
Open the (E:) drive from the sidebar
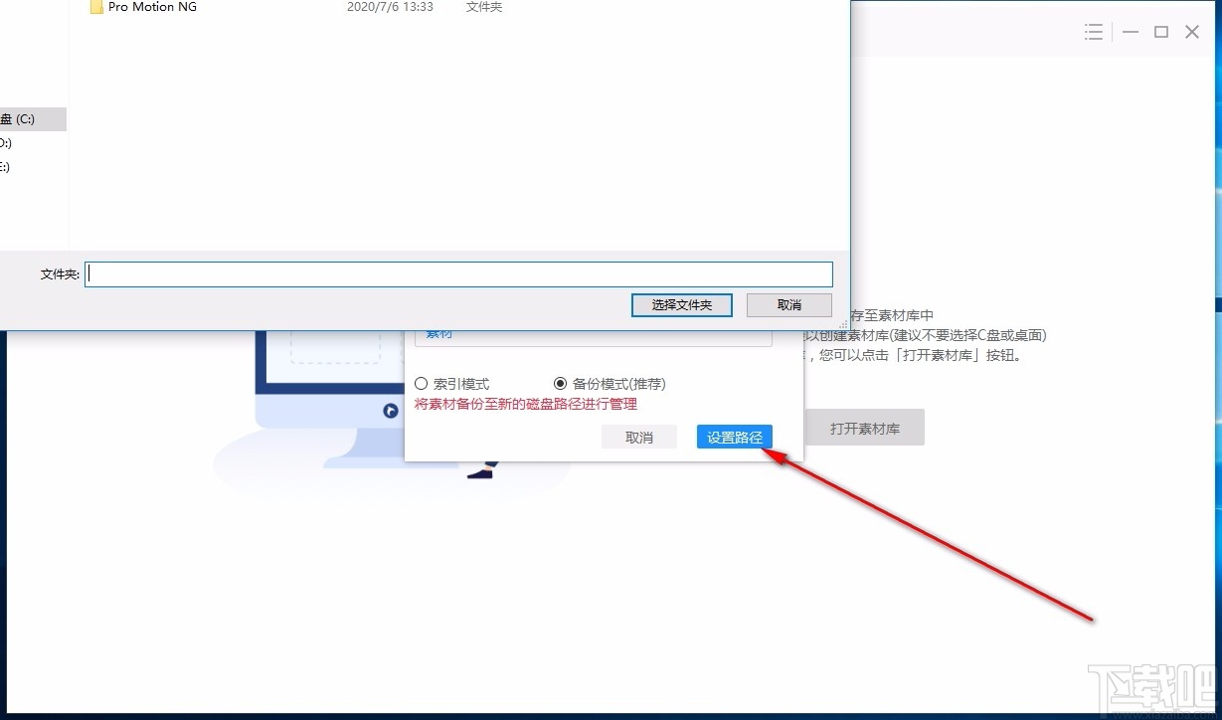[x=10, y=166]
